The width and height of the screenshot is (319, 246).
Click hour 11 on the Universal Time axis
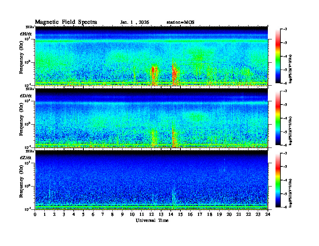coord(142,215)
